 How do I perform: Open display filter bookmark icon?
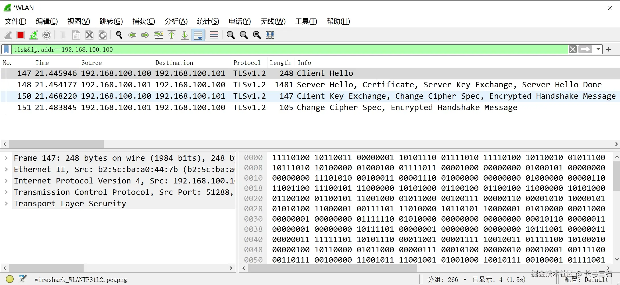point(6,49)
